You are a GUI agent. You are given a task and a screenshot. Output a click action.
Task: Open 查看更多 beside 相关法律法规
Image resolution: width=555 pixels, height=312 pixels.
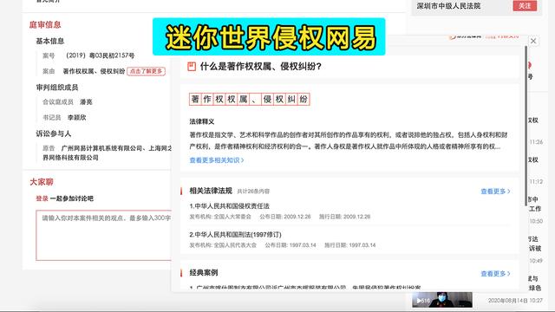pos(495,192)
